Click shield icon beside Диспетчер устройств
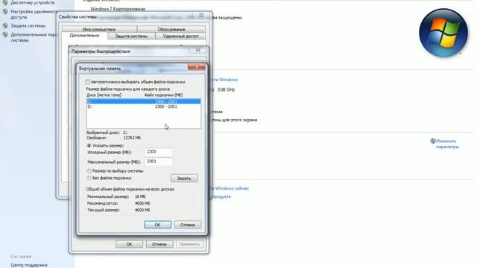 click(x=5, y=3)
